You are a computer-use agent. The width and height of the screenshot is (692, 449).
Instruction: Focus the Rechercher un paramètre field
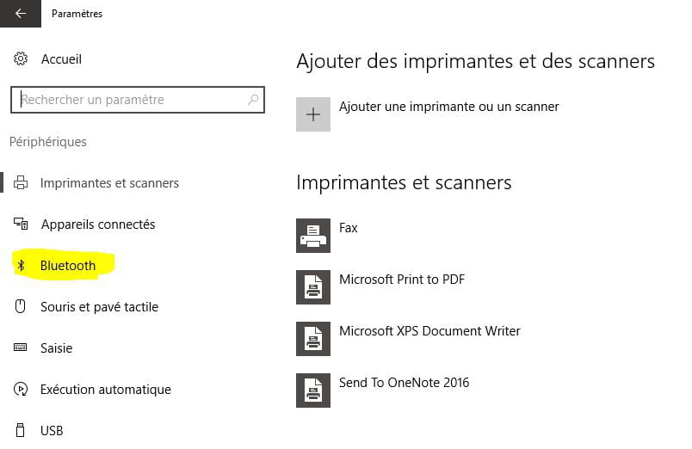(x=138, y=100)
